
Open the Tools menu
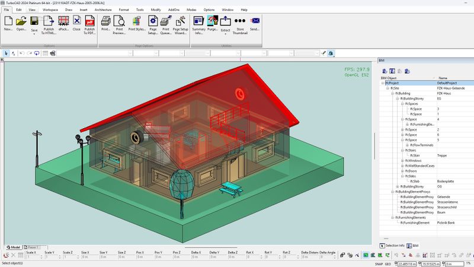pyautogui.click(x=140, y=9)
